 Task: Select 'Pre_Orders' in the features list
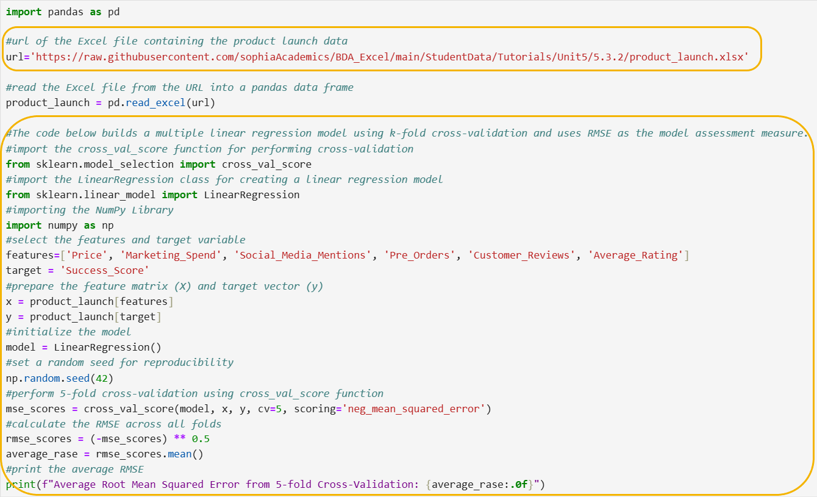point(420,256)
